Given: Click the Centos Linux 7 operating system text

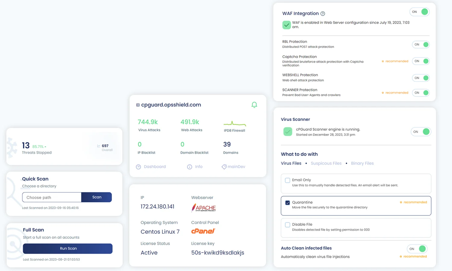Looking at the screenshot, I should point(160,232).
